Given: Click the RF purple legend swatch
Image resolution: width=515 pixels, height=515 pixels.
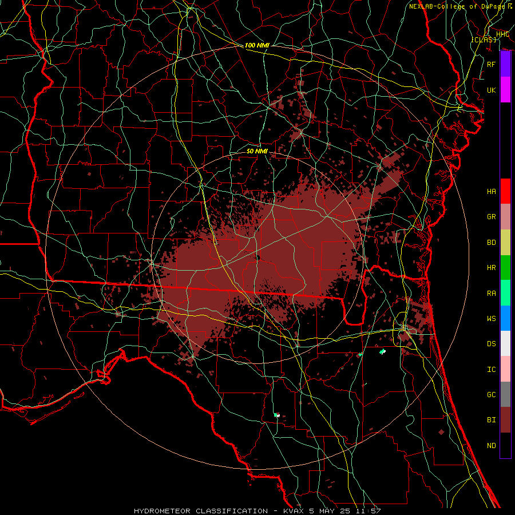Looking at the screenshot, I should pyautogui.click(x=505, y=64).
